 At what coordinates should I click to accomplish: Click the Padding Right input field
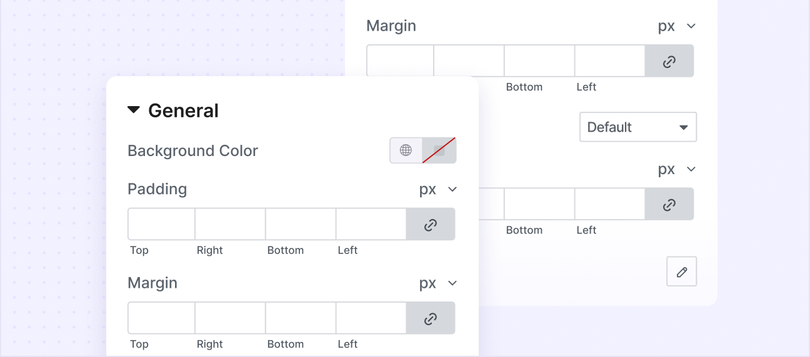click(230, 225)
